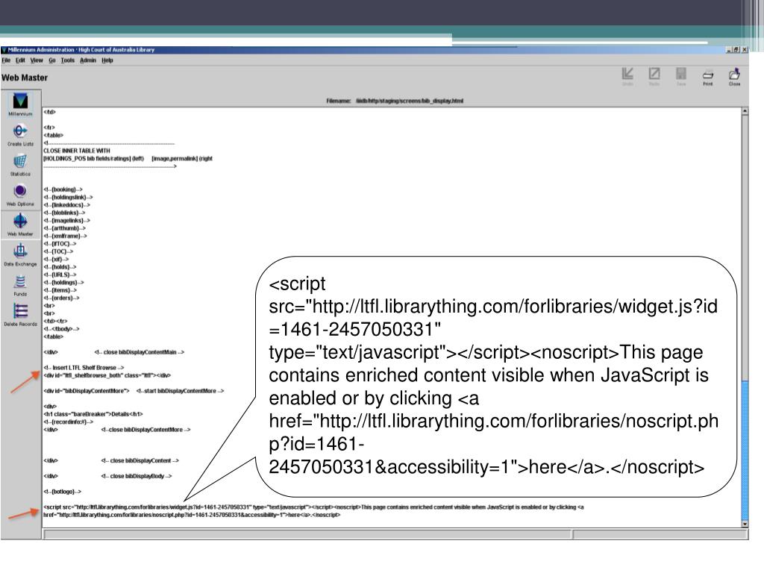Click the line '<!--{holds}-->'
The image size is (764, 573).
[x=60, y=267]
